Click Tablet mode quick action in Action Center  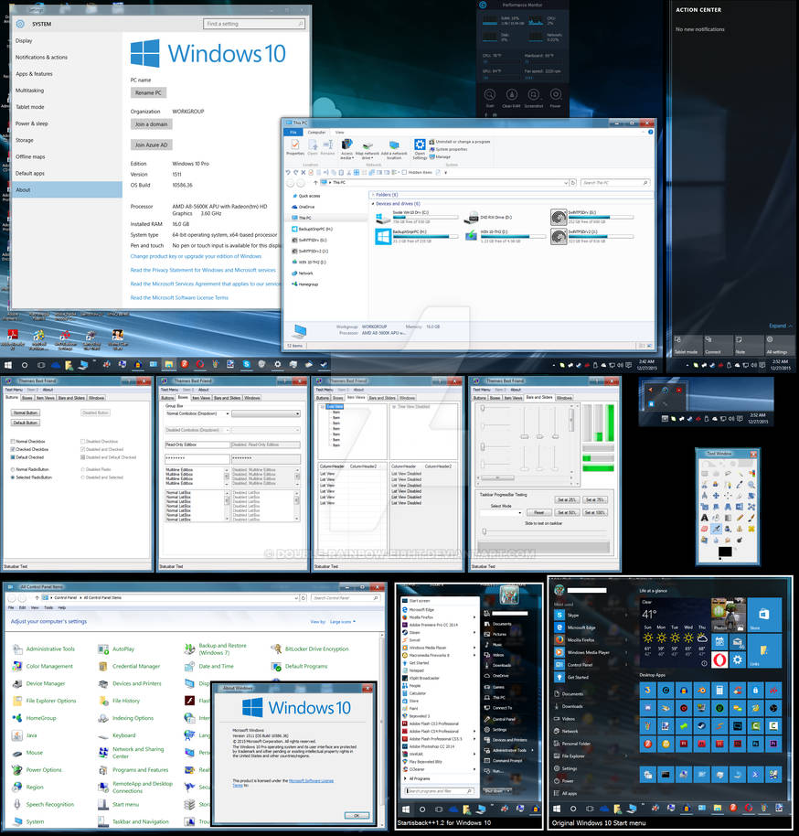point(687,346)
